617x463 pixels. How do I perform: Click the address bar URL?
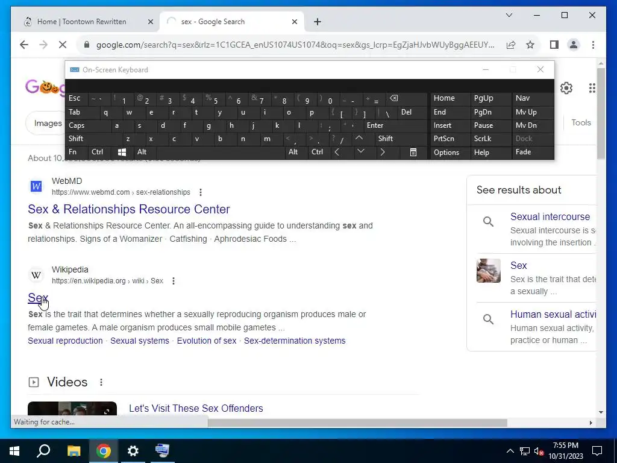tap(295, 45)
